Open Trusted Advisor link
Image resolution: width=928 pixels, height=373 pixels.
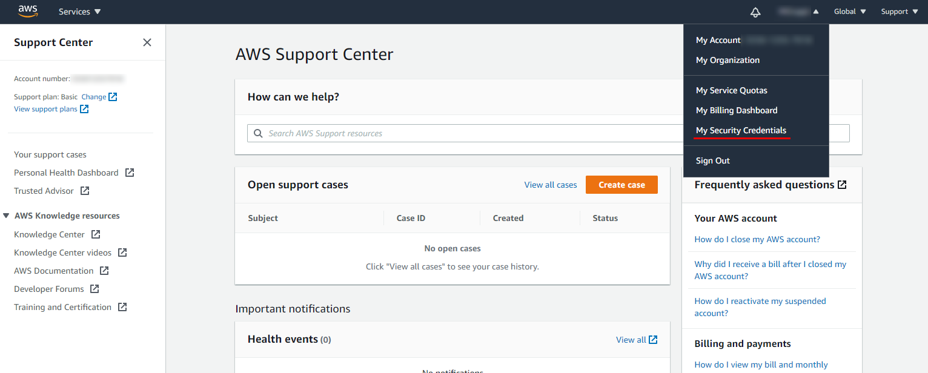tap(44, 191)
